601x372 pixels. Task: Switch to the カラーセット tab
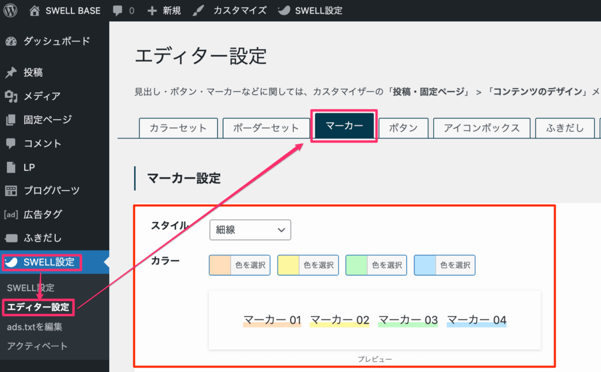(178, 127)
